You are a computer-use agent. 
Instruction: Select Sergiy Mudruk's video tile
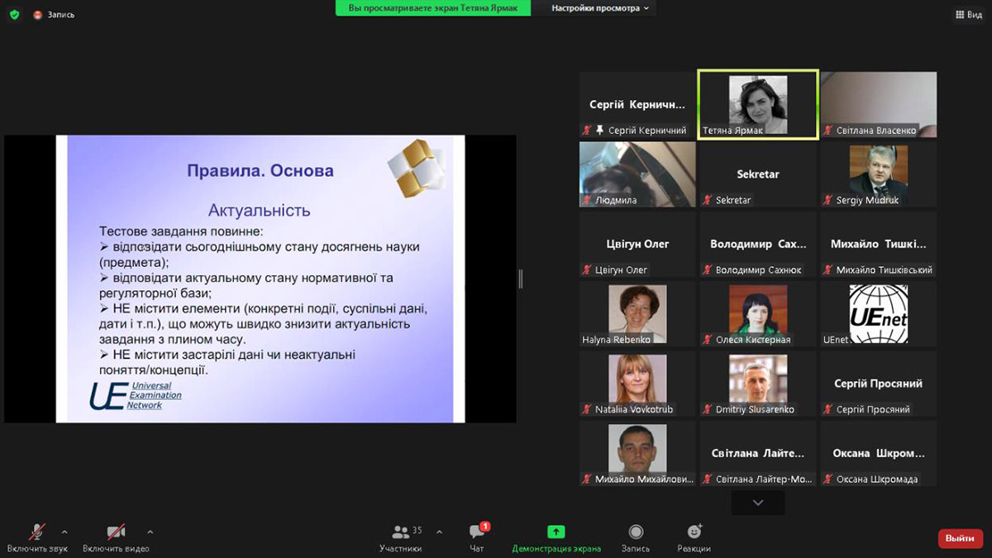[x=878, y=174]
